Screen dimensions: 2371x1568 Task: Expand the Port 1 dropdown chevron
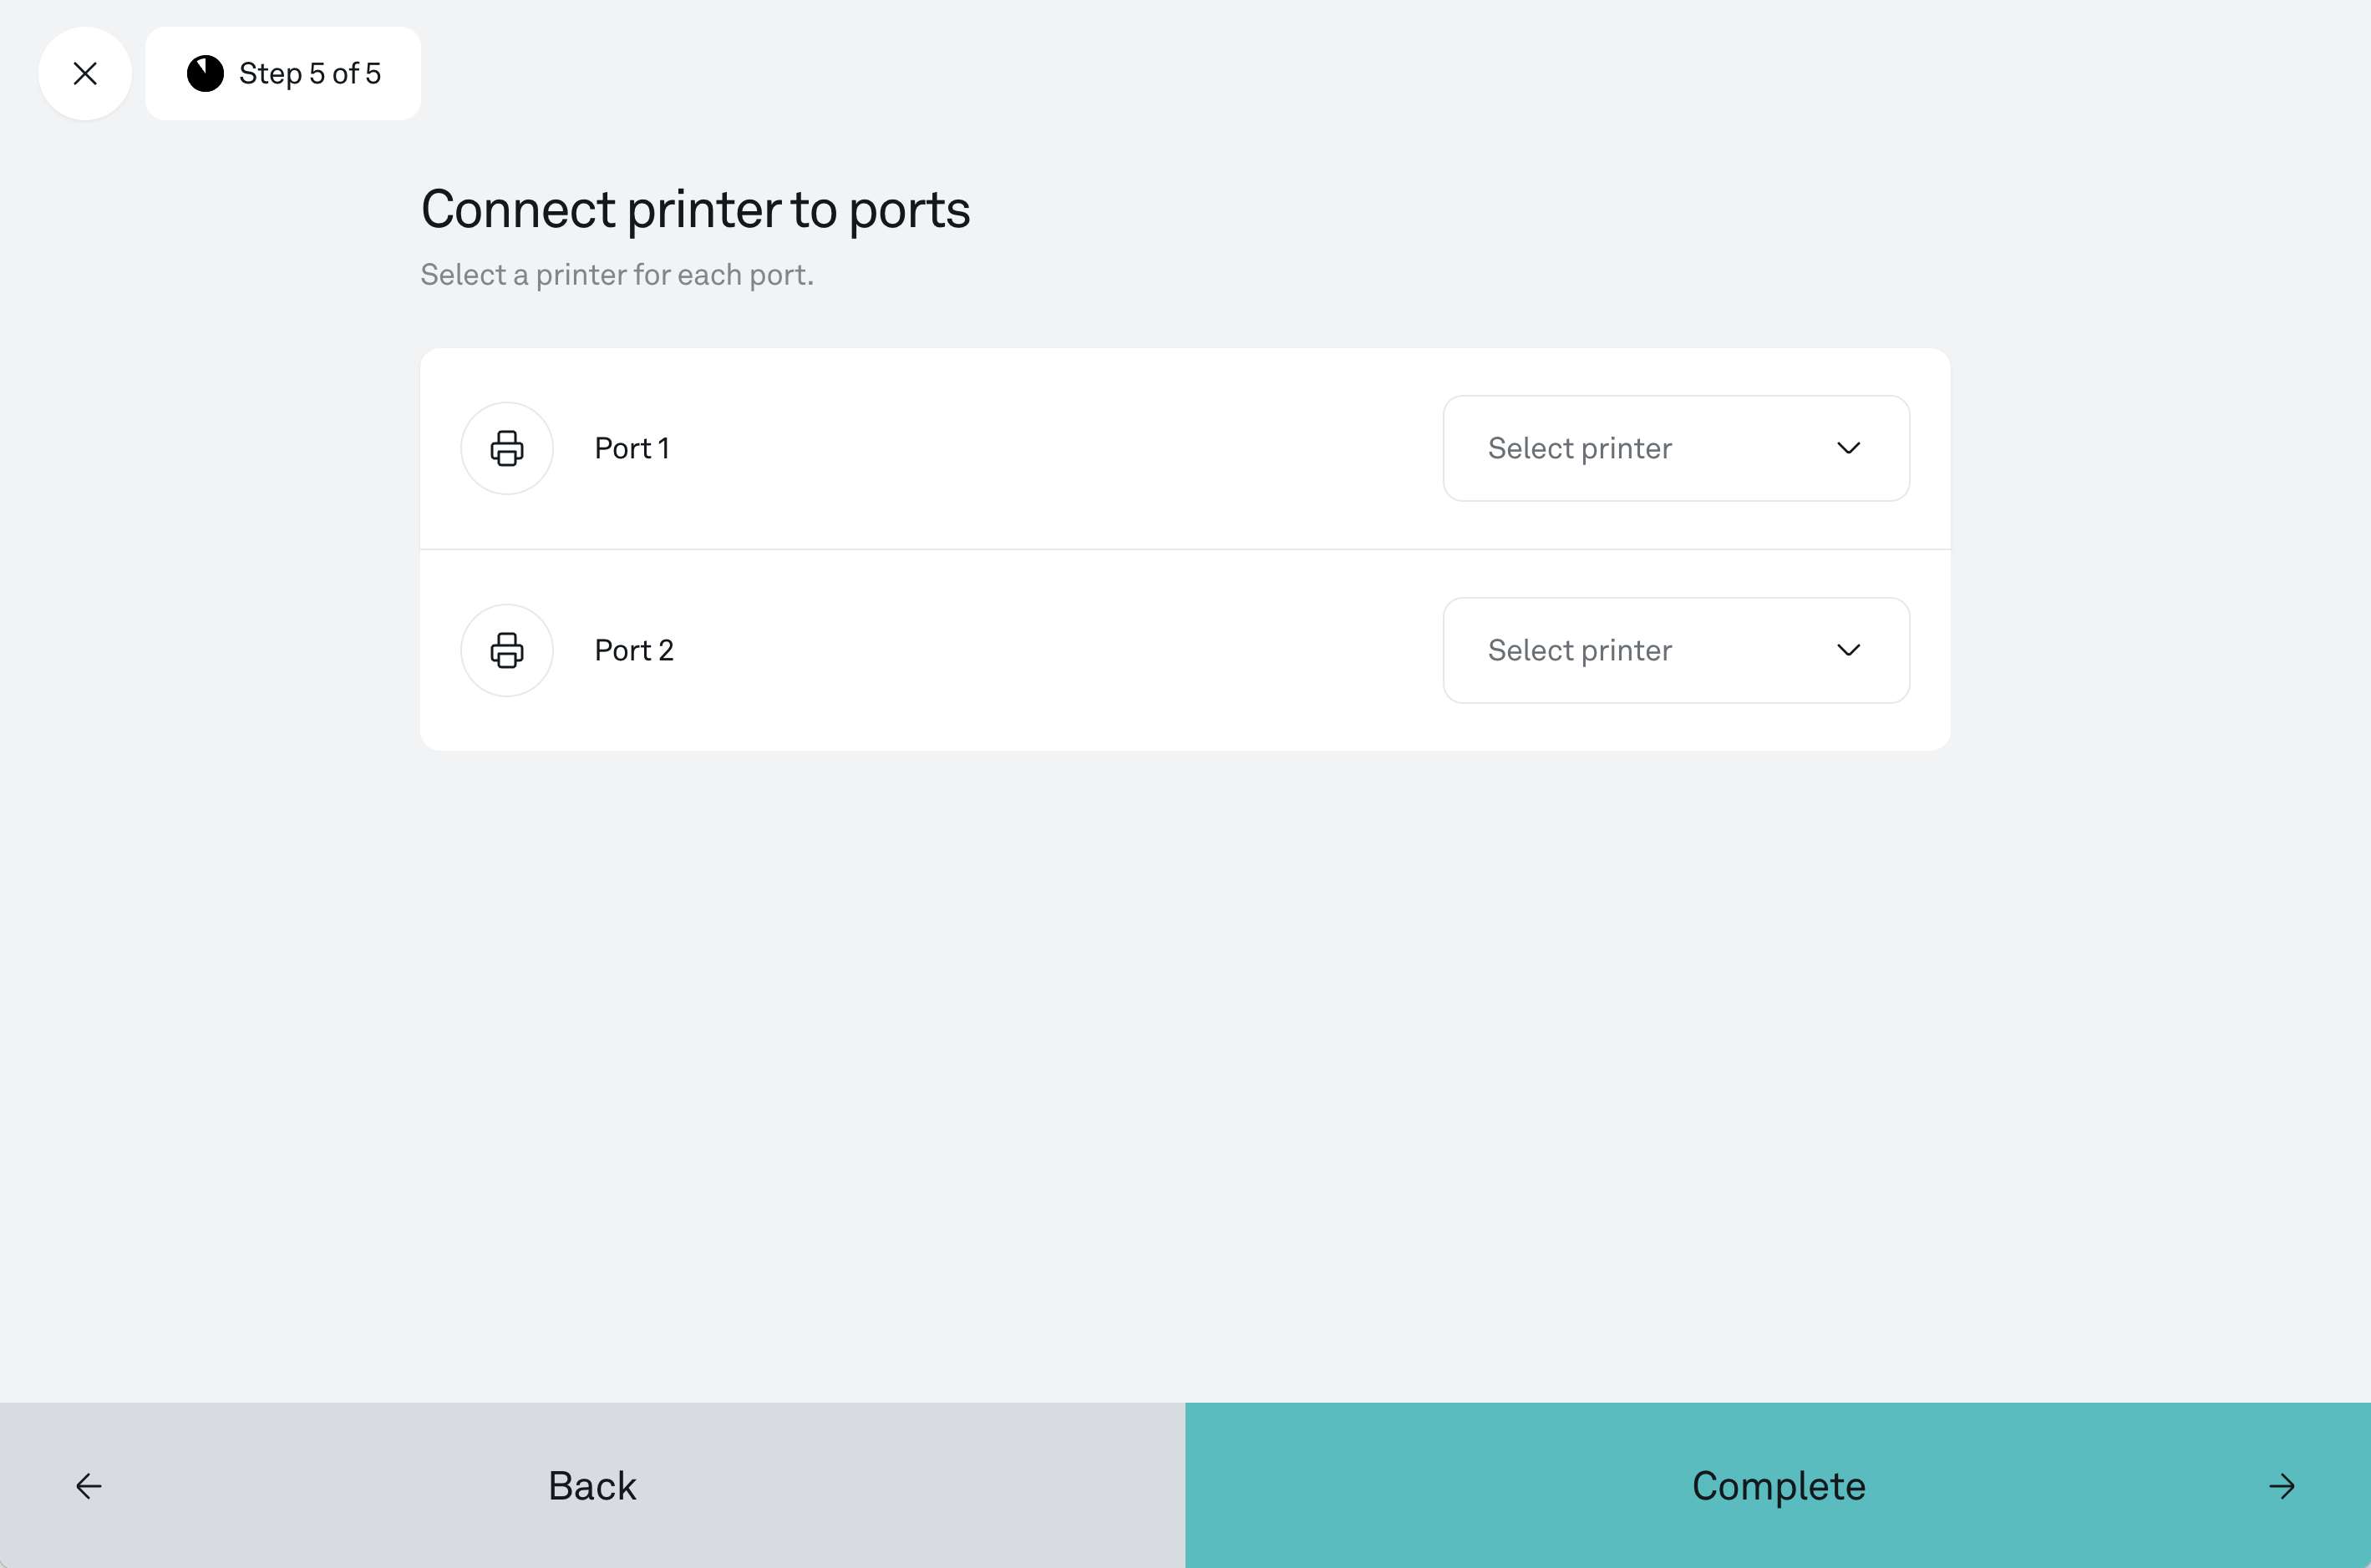point(1848,448)
